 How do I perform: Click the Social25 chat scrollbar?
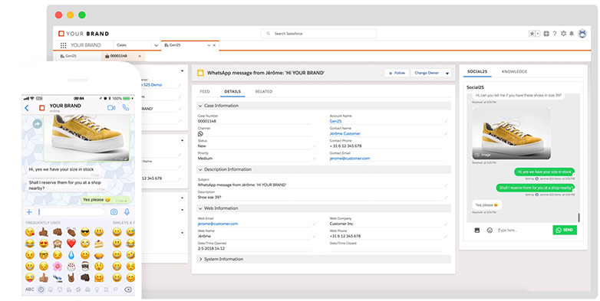point(579,217)
